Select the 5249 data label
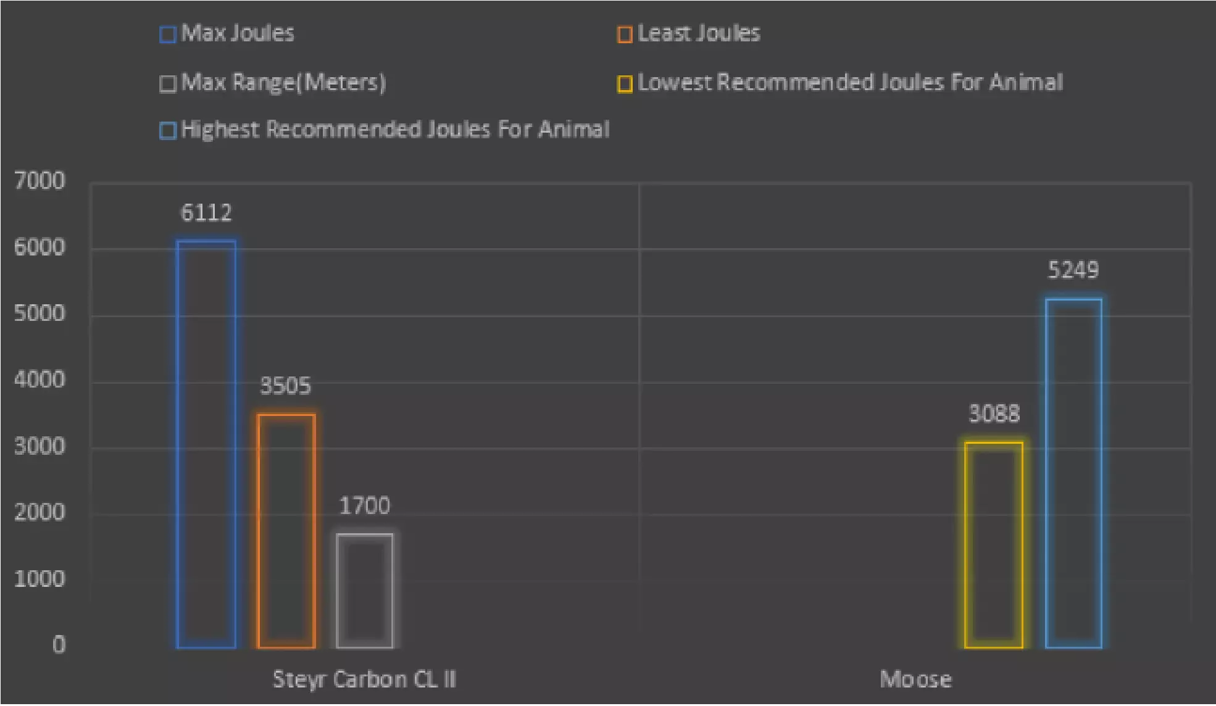Image resolution: width=1216 pixels, height=706 pixels. pos(1073,270)
